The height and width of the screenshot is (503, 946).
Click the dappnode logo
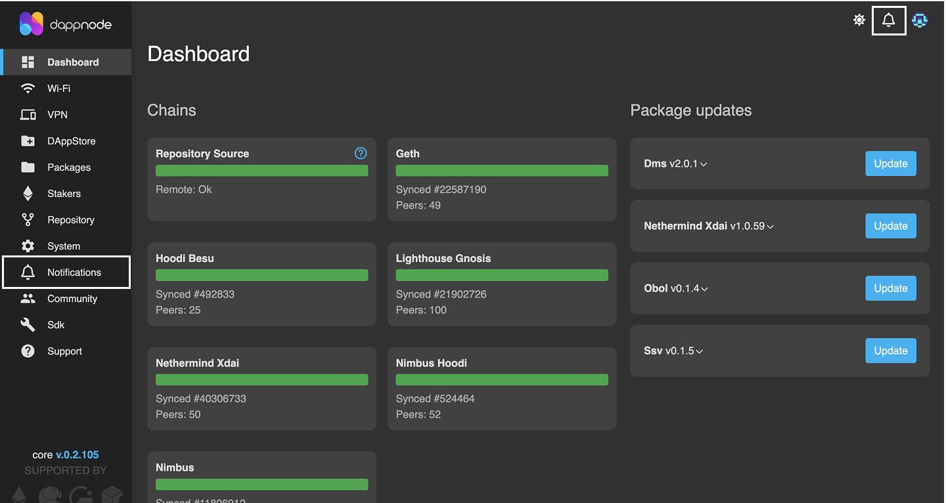(x=65, y=24)
